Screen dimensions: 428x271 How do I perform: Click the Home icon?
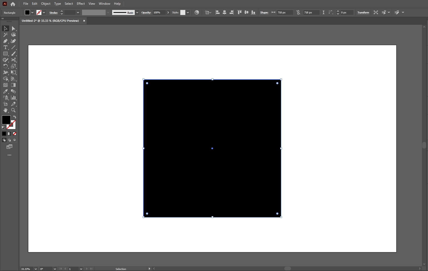[13, 4]
